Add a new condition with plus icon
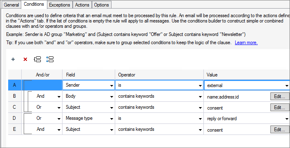 (x=13, y=59)
